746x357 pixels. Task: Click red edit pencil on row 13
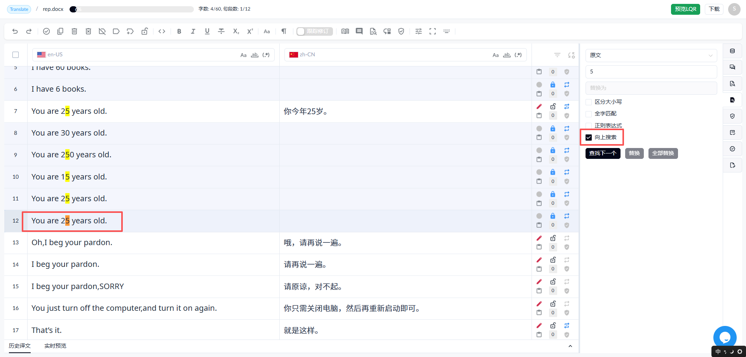[539, 238]
